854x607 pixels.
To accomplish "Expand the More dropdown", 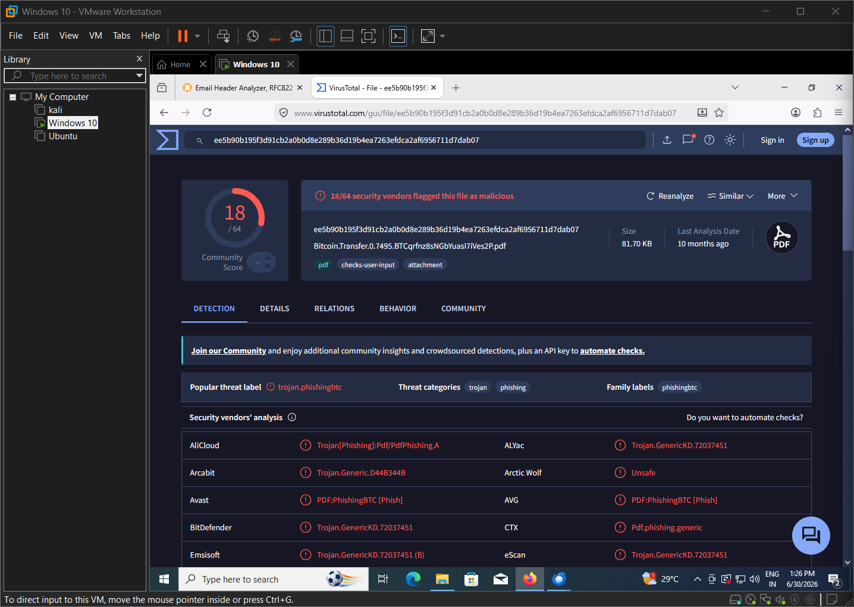I will click(783, 196).
